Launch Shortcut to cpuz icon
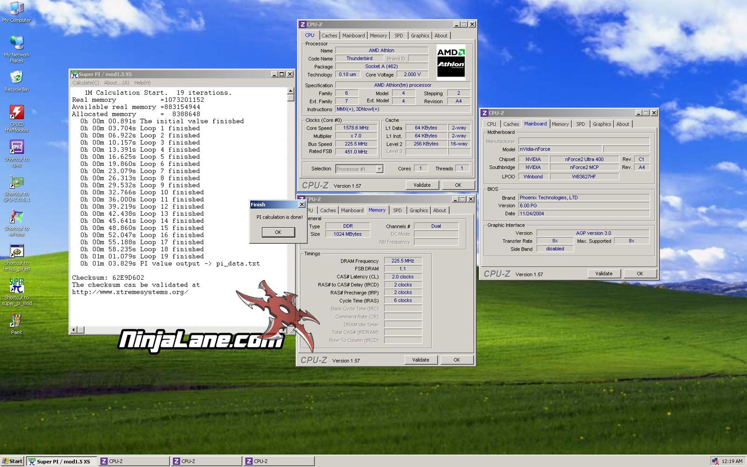 pos(16,153)
